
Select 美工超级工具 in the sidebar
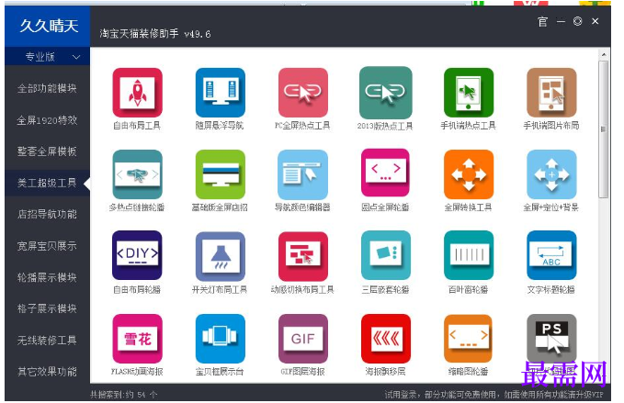(x=47, y=183)
